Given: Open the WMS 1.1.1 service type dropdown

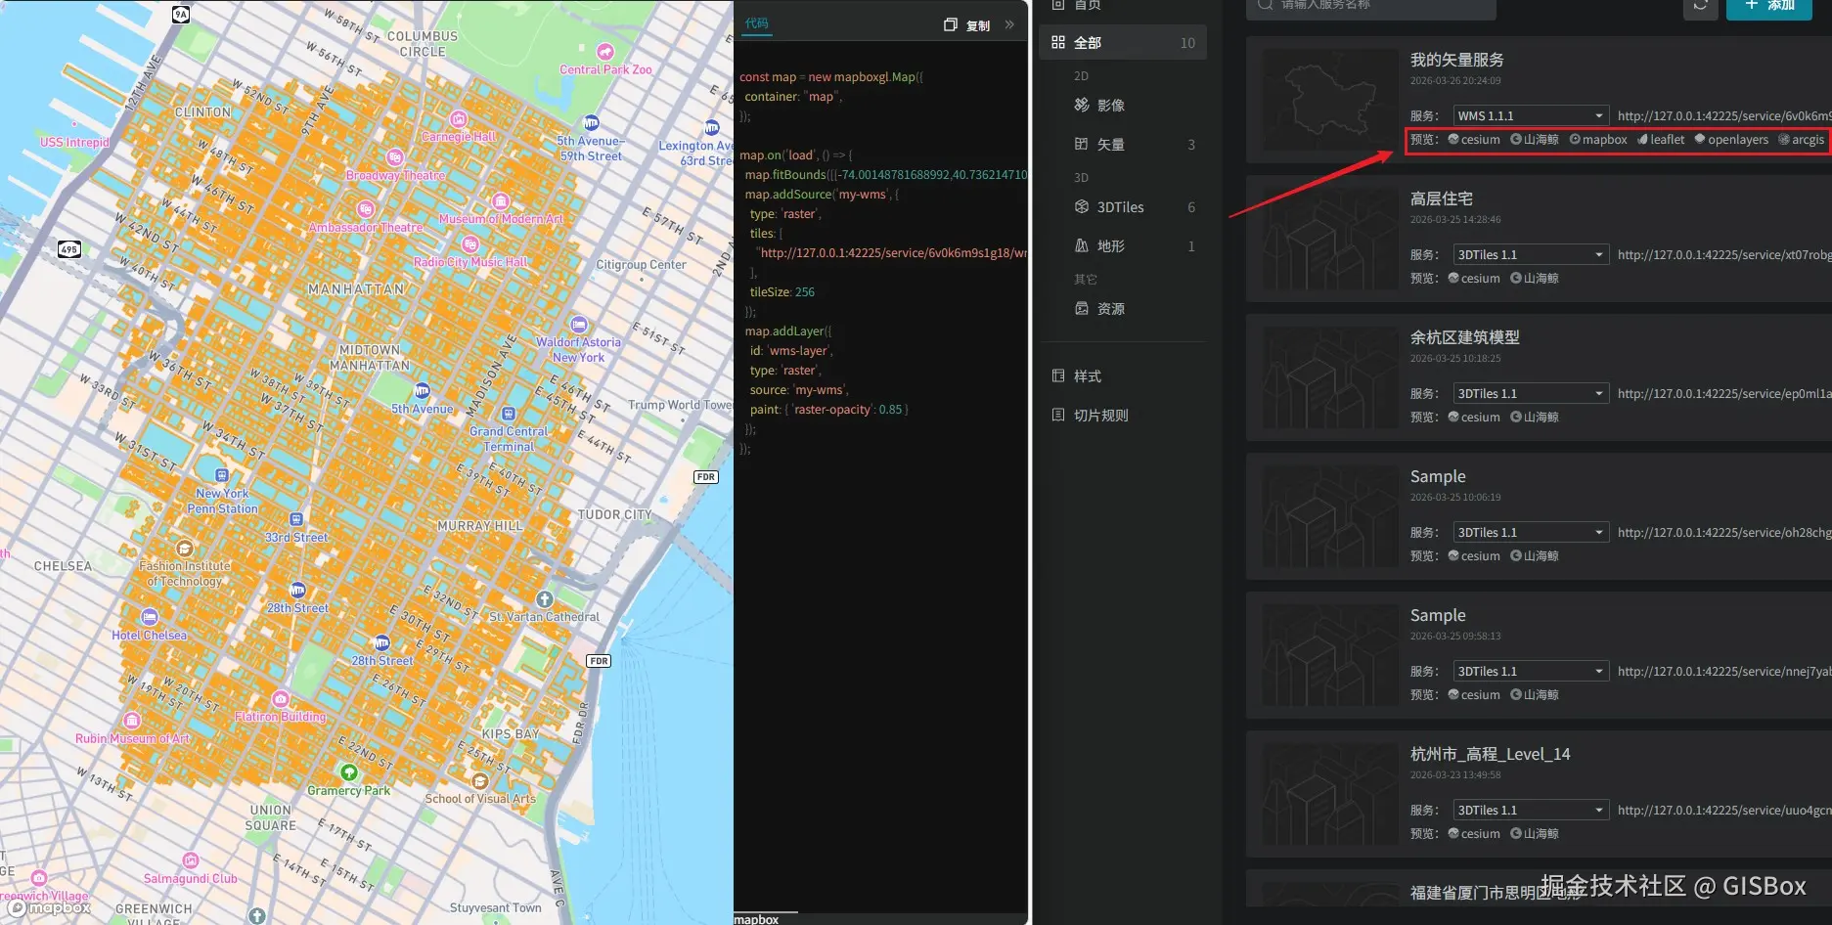Looking at the screenshot, I should pyautogui.click(x=1531, y=116).
